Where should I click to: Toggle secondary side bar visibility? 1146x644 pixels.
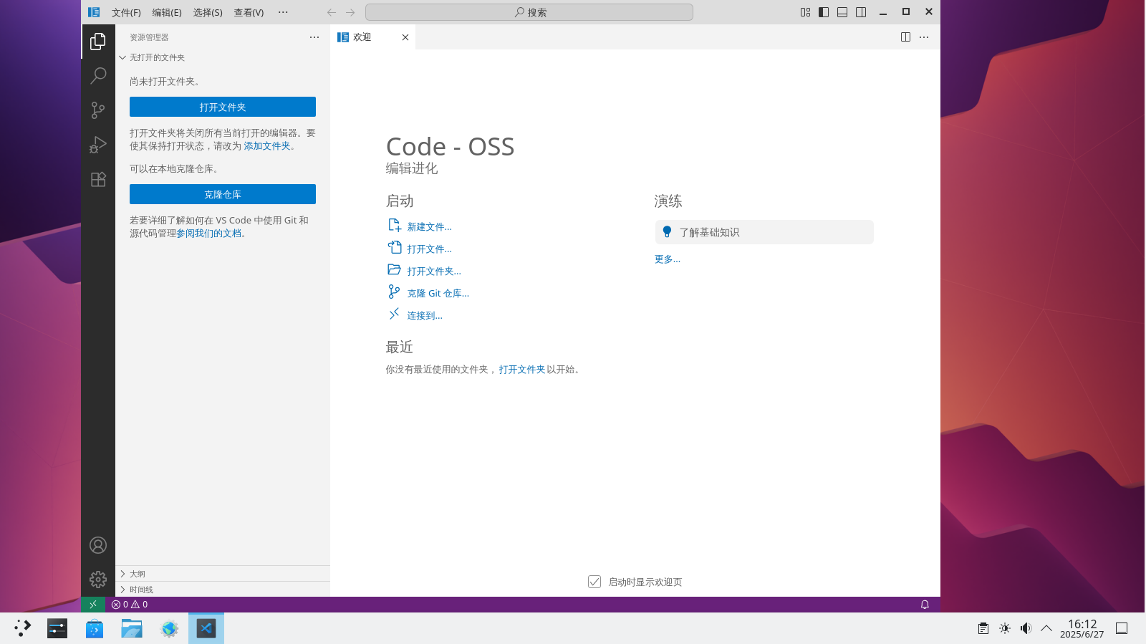(x=861, y=12)
